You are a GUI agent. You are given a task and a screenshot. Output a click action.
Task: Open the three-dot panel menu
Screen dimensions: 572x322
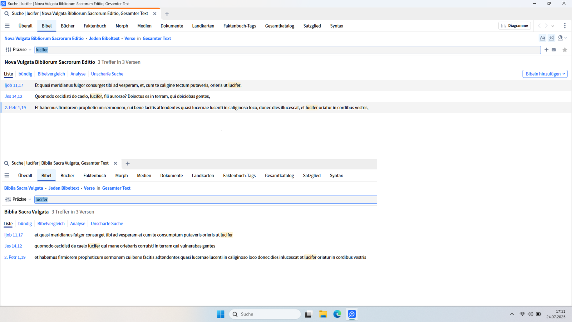pyautogui.click(x=565, y=26)
